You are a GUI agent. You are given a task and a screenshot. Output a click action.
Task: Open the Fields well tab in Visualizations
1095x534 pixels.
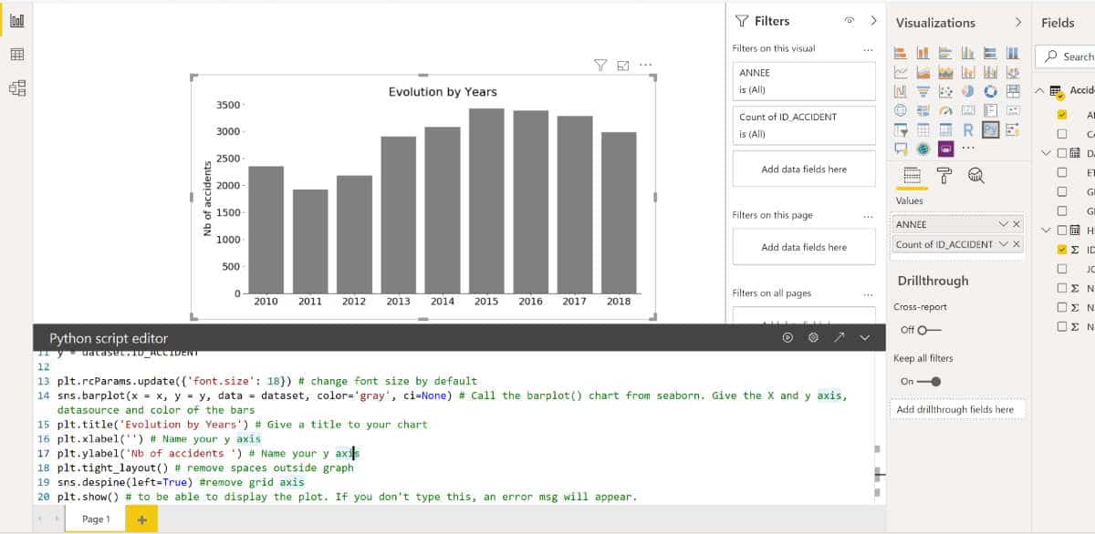tap(911, 176)
